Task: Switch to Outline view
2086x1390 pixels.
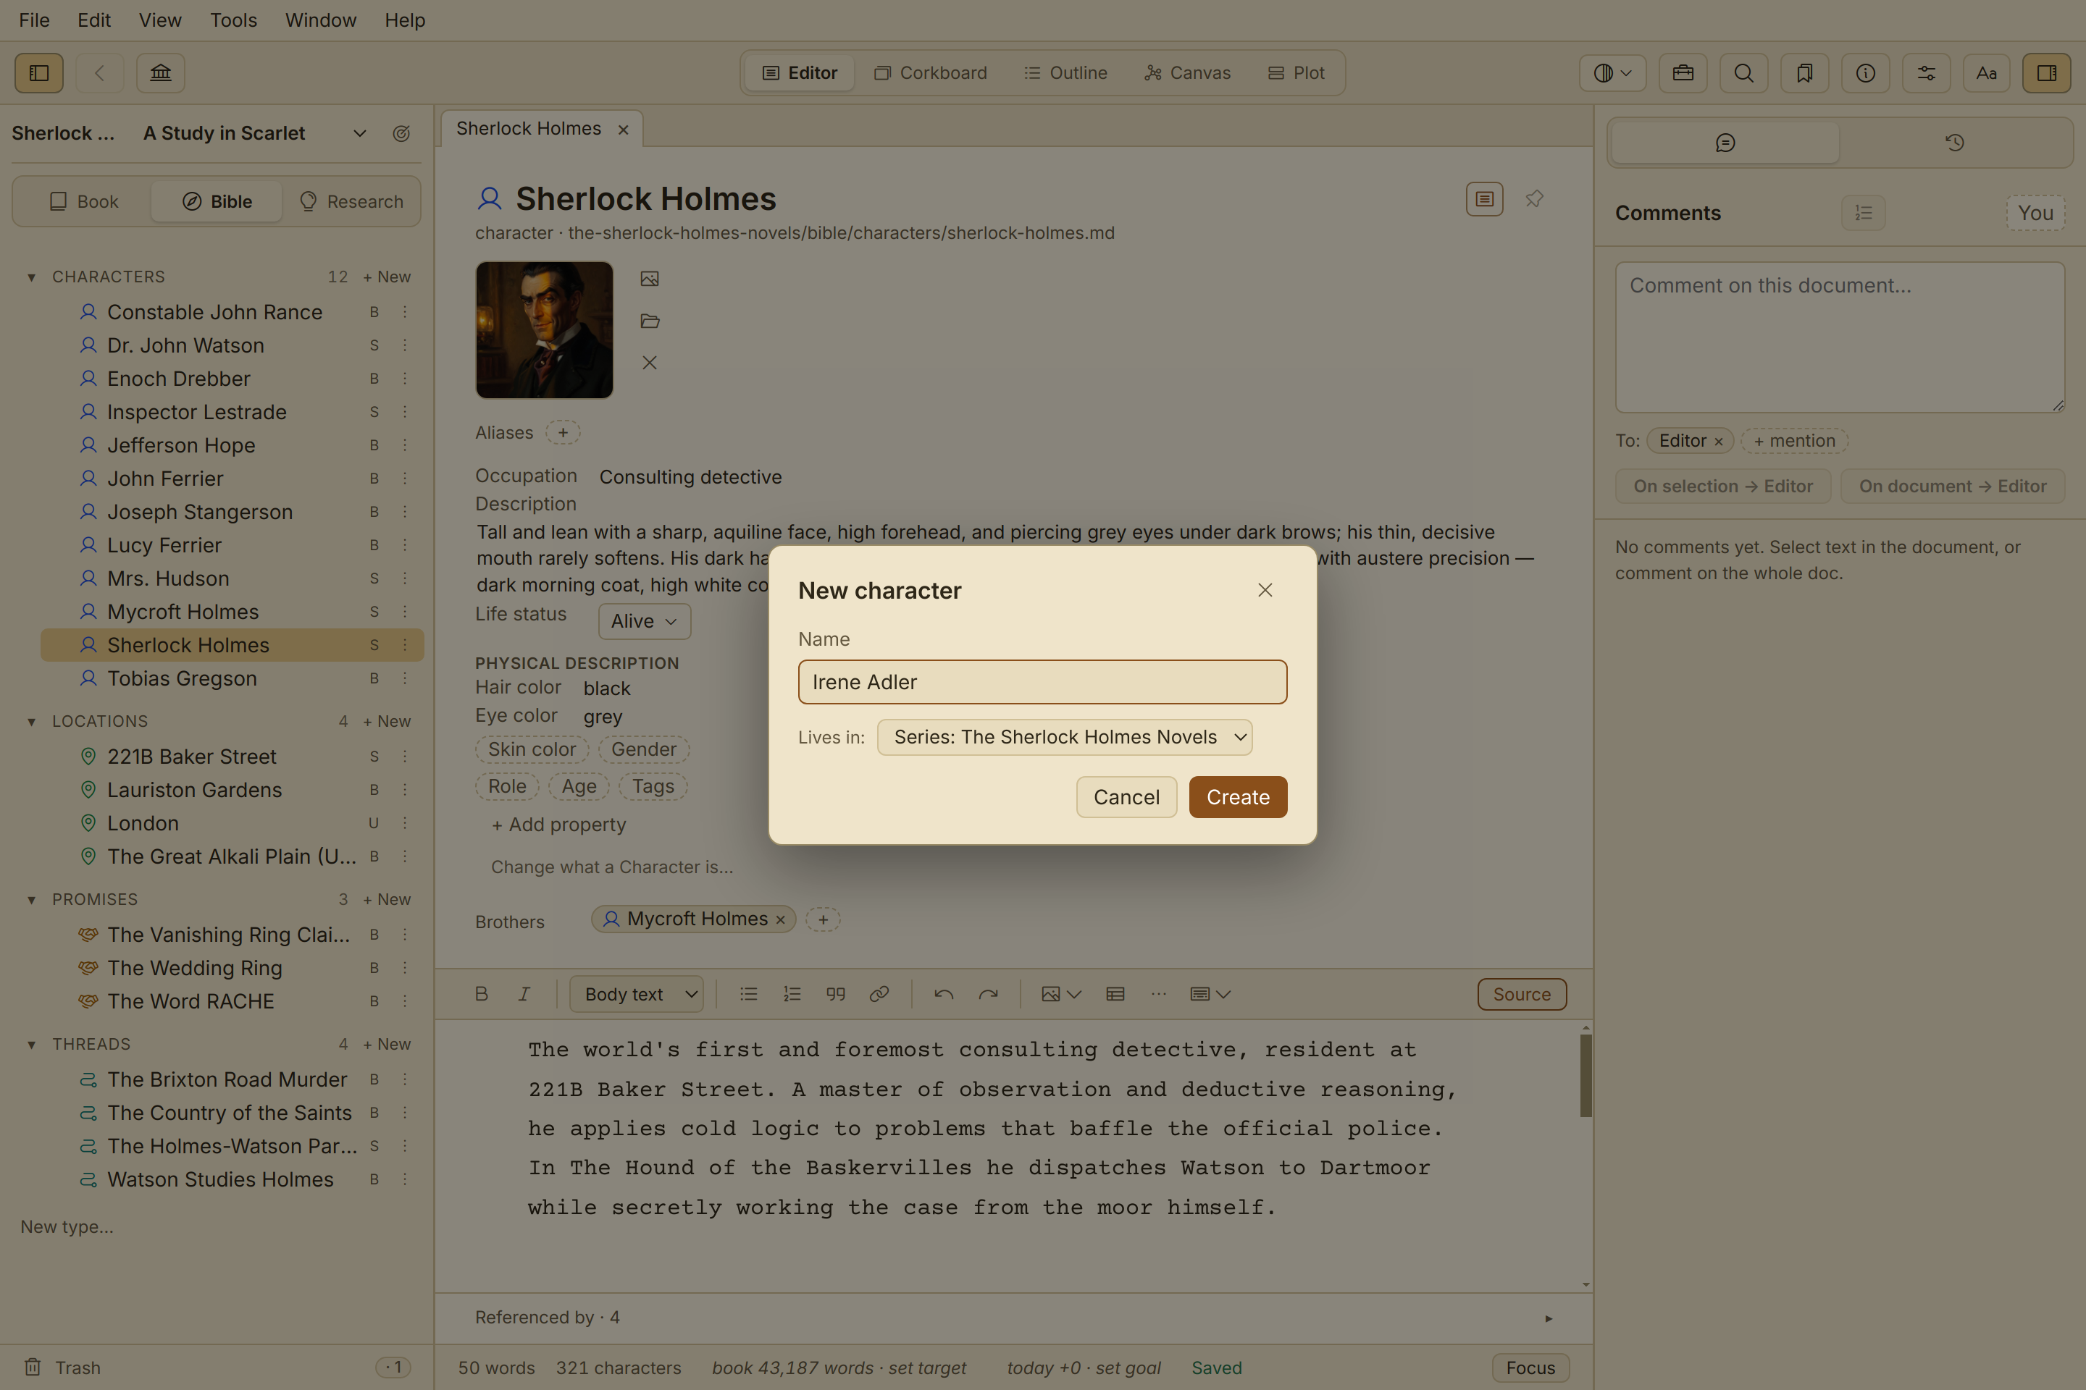Action: point(1065,72)
